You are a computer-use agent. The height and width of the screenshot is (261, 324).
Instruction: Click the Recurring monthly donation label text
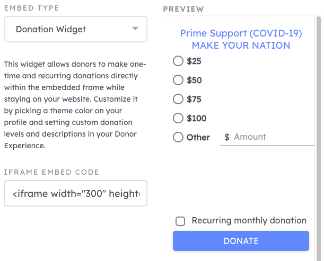coord(249,221)
